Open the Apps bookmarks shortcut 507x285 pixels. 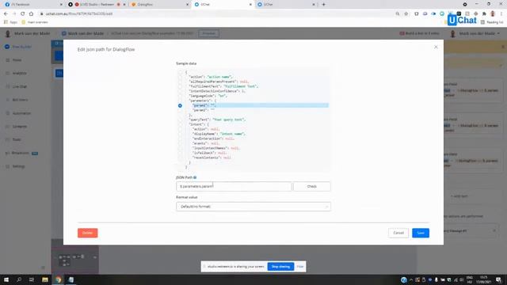(x=10, y=22)
